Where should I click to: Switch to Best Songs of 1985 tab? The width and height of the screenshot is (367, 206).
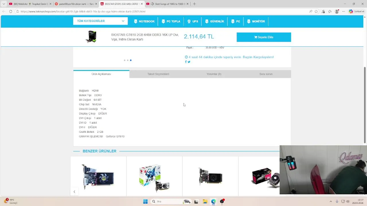point(167,4)
